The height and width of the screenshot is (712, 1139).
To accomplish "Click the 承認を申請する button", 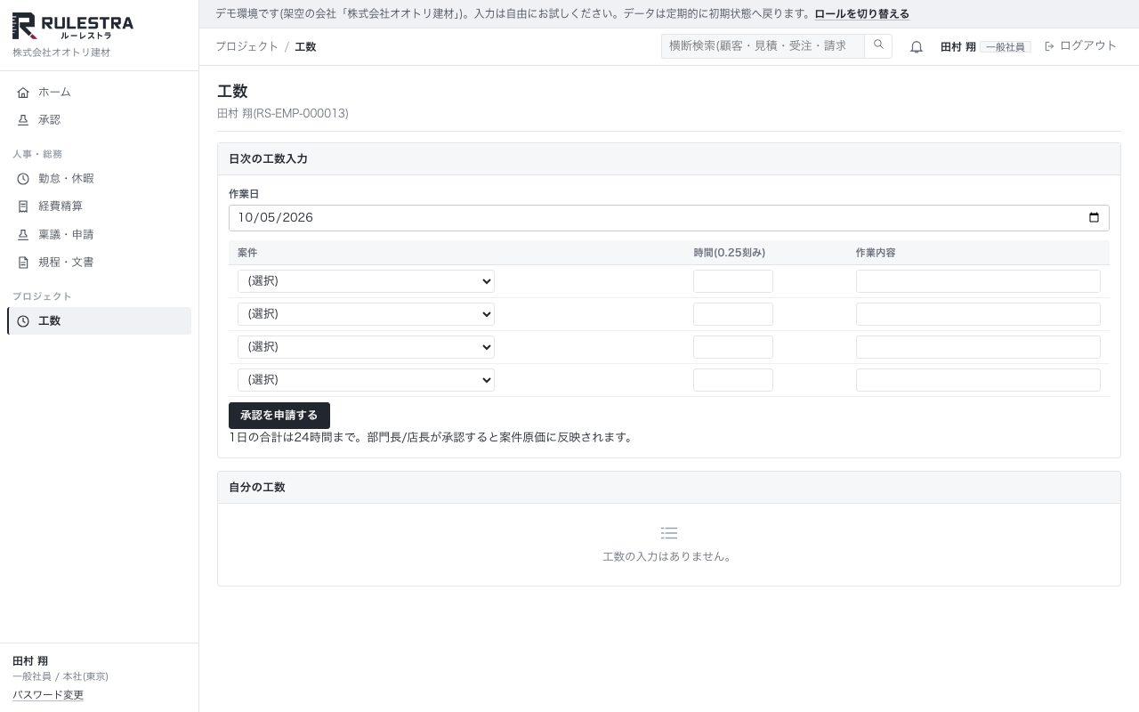I will coord(279,416).
